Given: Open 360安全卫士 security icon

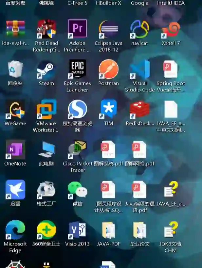Looking at the screenshot, I should coord(46,230).
